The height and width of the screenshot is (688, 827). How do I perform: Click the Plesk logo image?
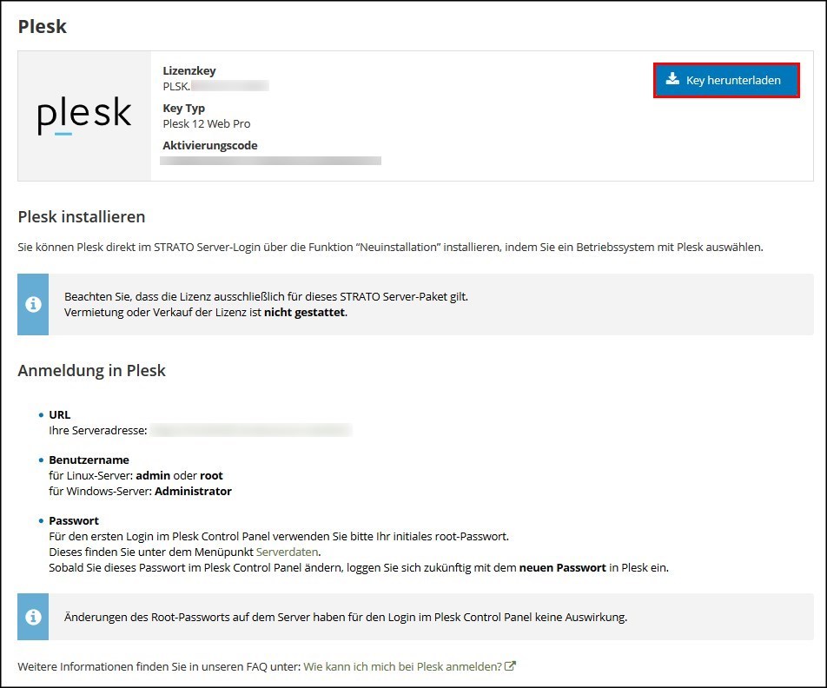coord(84,116)
